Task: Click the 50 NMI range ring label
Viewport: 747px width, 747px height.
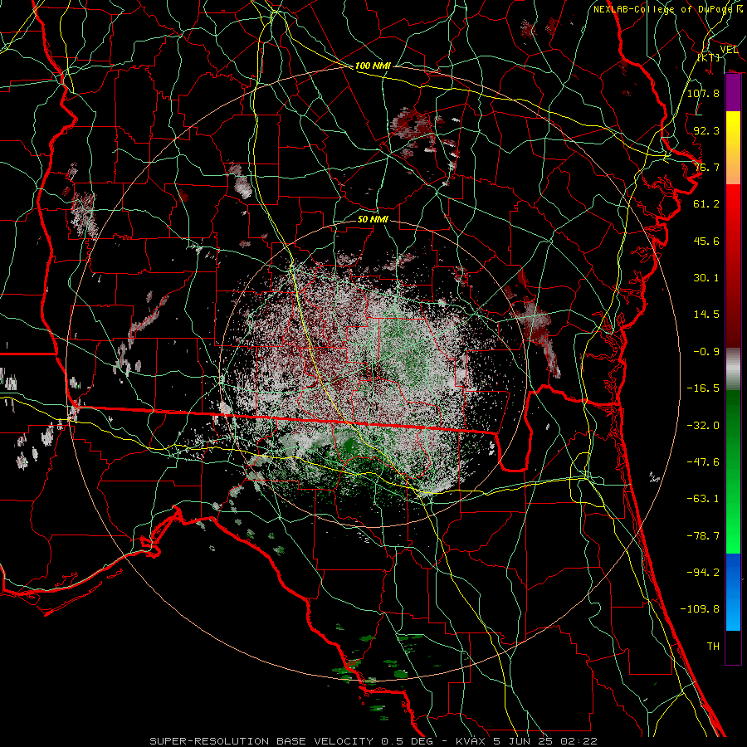Action: coord(373,219)
